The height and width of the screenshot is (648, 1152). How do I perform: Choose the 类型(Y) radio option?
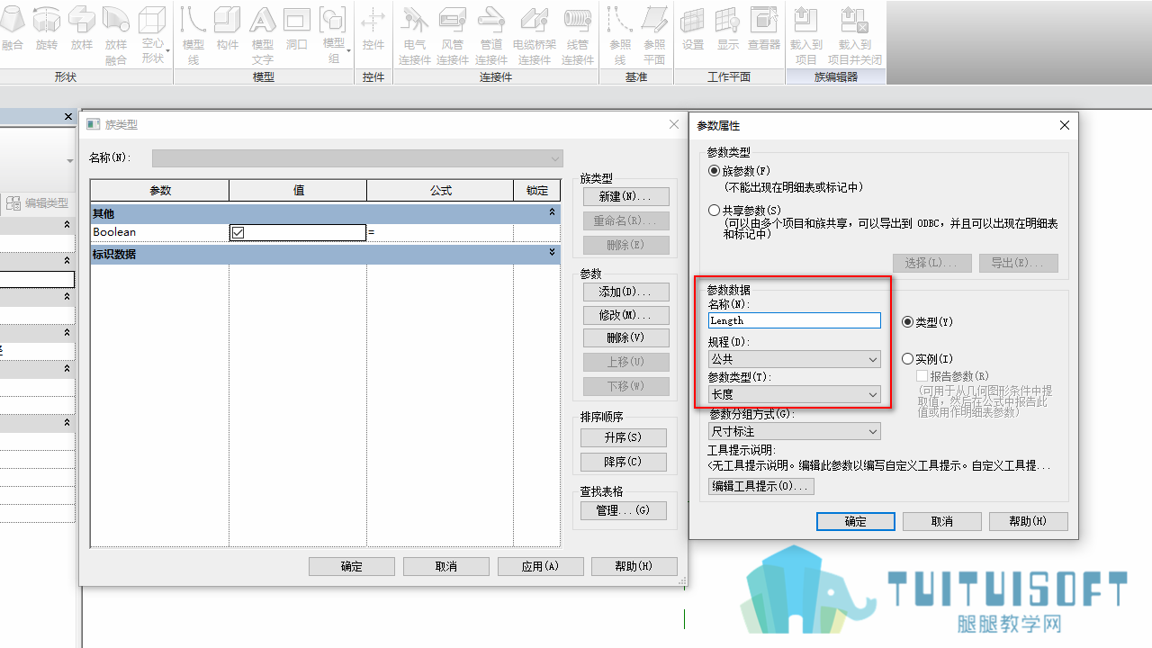coord(908,322)
